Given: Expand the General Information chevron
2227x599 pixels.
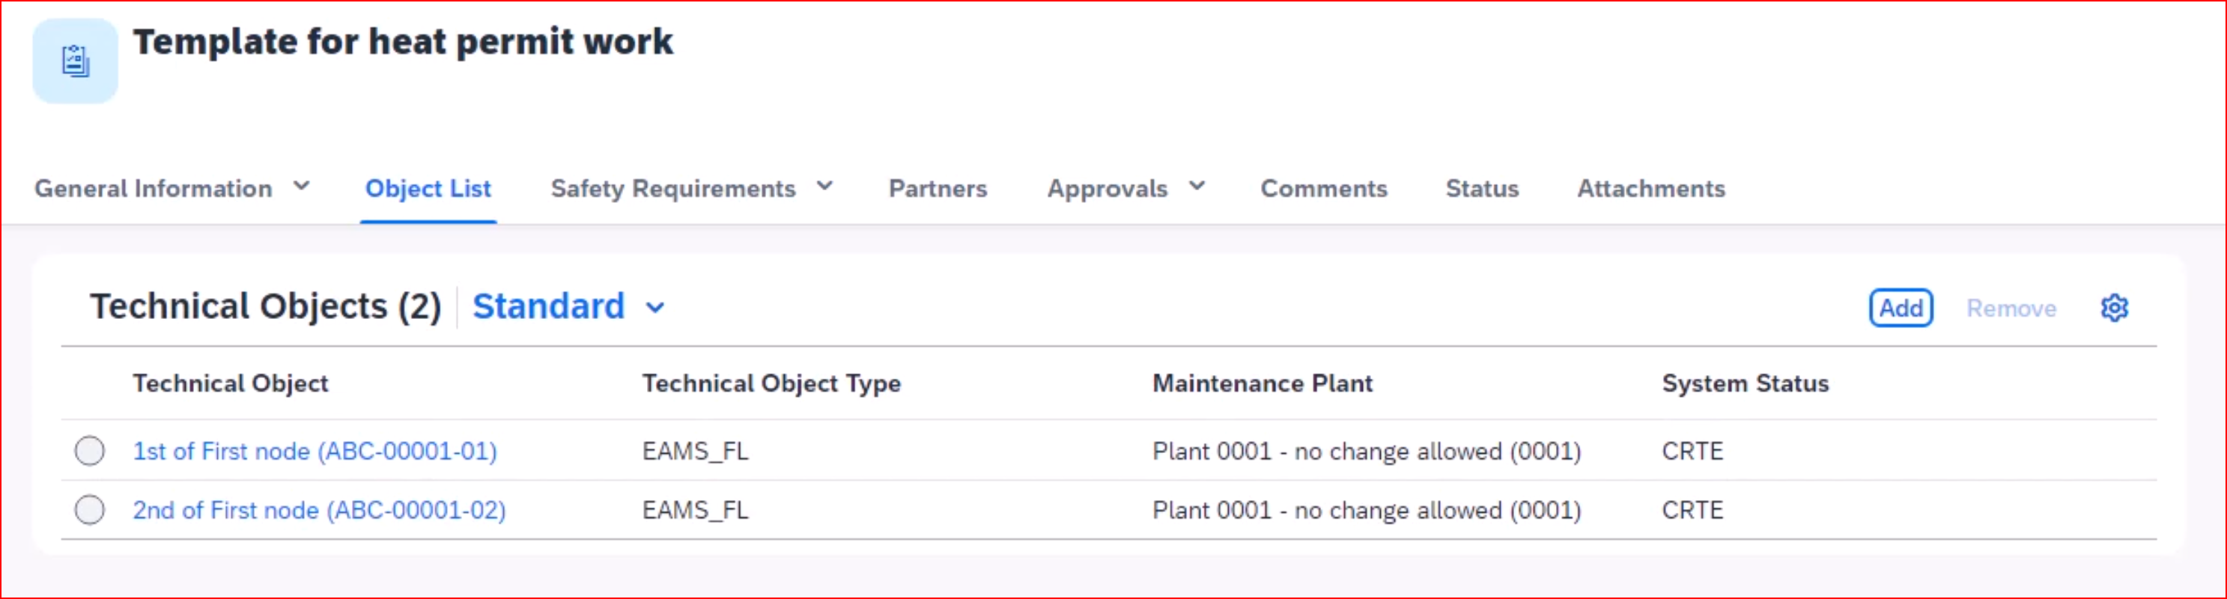Looking at the screenshot, I should [302, 186].
